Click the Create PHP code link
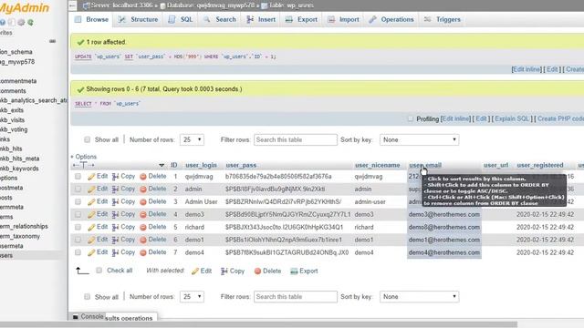This screenshot has height=328, width=584. point(560,119)
